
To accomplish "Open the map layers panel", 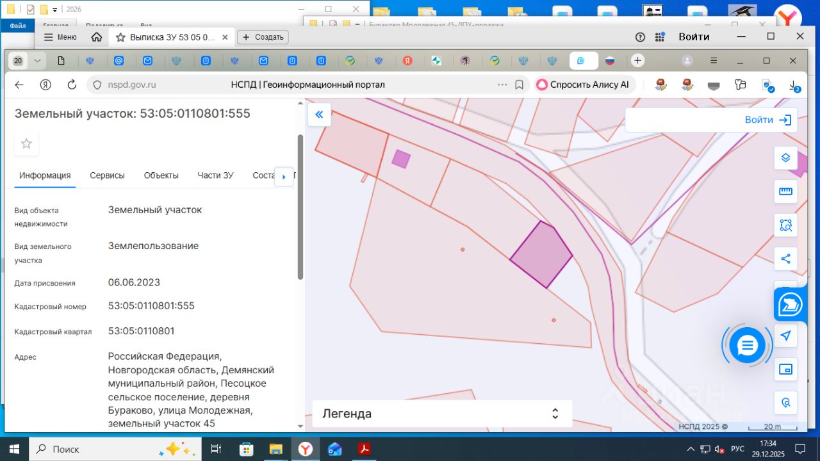I will click(786, 158).
